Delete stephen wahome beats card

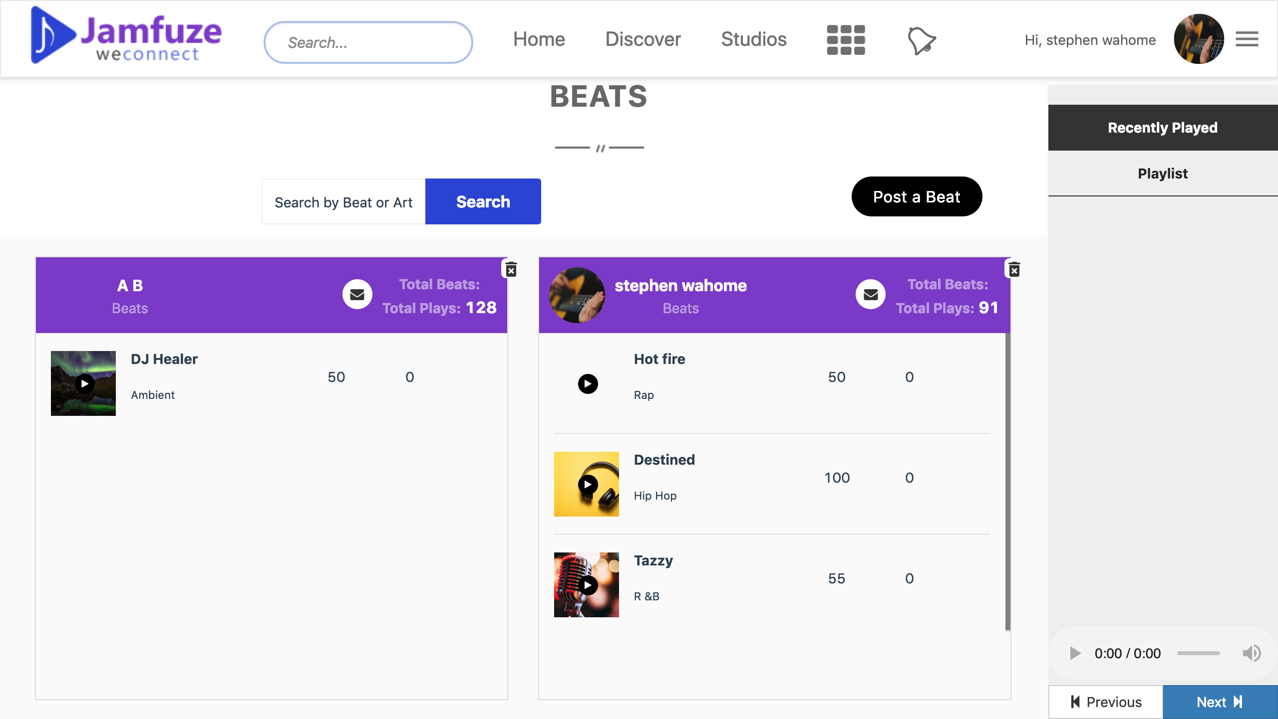[x=1014, y=270]
